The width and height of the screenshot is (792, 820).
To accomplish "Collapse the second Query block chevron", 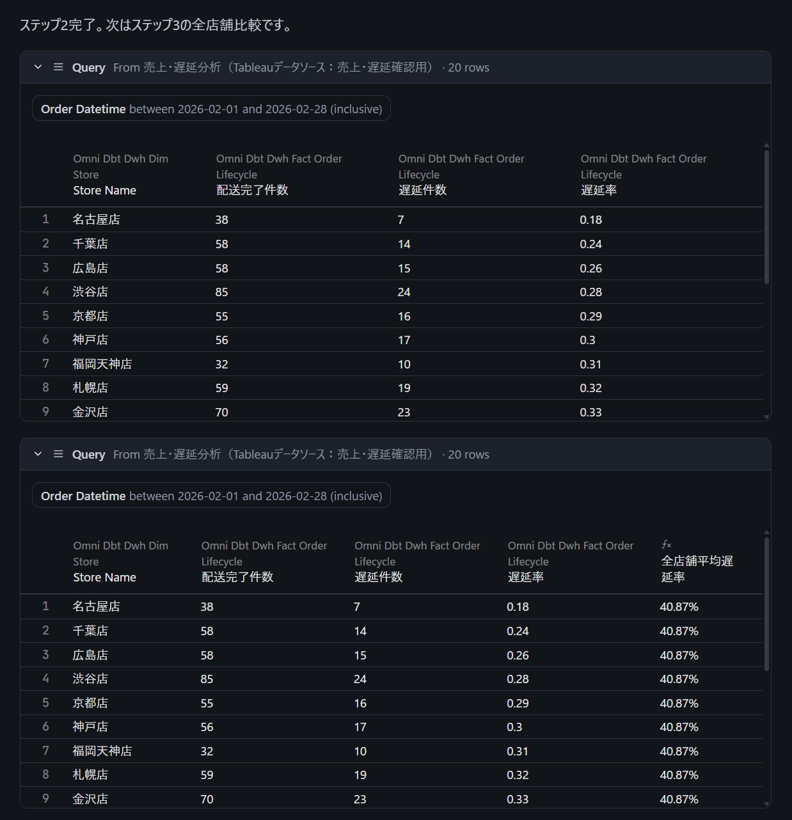I will 38,454.
